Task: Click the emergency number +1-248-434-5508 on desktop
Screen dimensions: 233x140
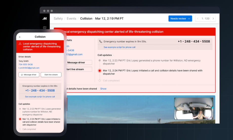Action: point(194,42)
